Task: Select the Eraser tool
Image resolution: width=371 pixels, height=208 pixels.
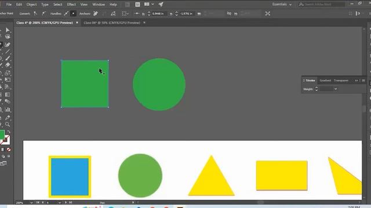Action: (8, 65)
